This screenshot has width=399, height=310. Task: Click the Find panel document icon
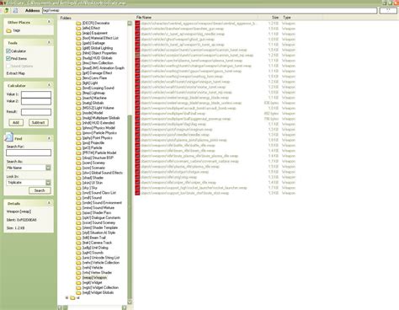[9, 136]
